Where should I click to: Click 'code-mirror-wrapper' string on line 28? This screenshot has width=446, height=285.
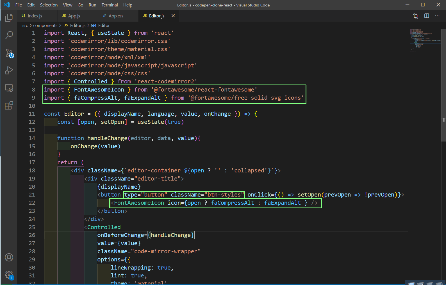click(166, 251)
